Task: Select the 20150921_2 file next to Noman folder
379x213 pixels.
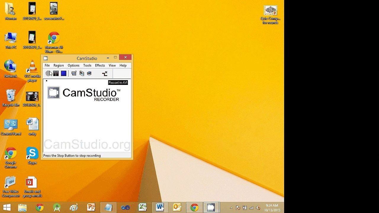Action: pos(32,12)
